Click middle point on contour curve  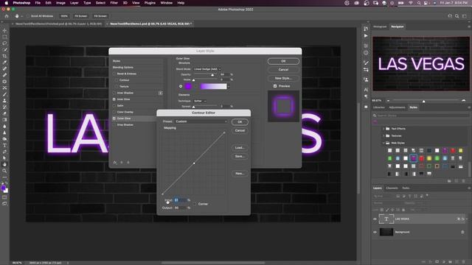coord(194,163)
